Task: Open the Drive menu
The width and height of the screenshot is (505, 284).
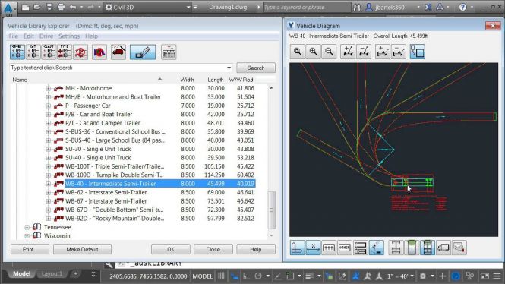Action: click(46, 36)
